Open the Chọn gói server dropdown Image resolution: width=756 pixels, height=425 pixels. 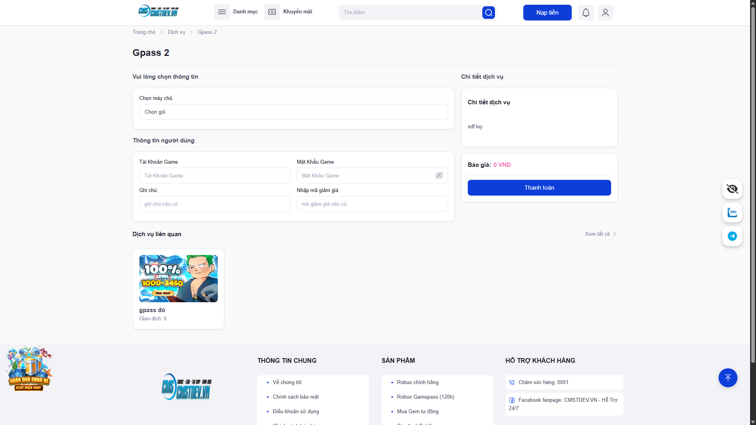pyautogui.click(x=293, y=112)
